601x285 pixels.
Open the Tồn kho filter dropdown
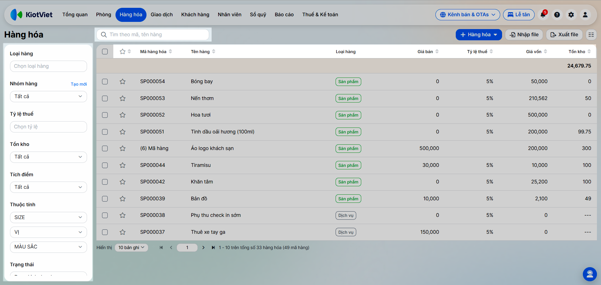(49, 157)
